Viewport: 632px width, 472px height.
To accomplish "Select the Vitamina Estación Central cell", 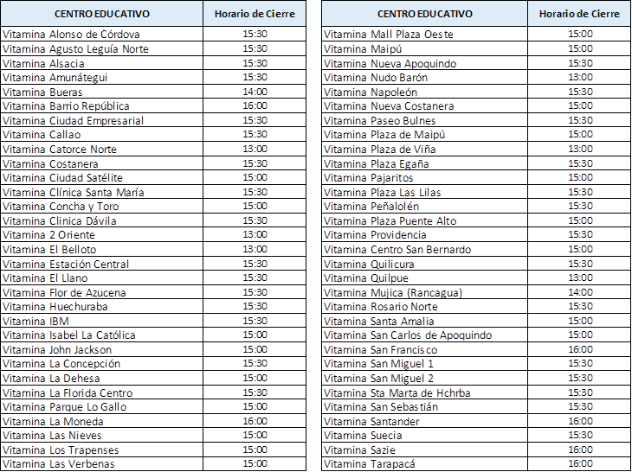I will [101, 264].
